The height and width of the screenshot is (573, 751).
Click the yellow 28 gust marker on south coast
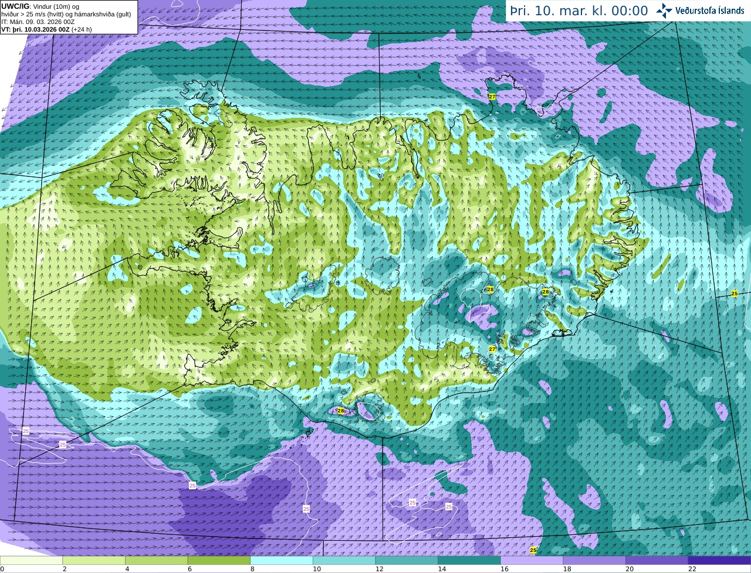coord(341,411)
